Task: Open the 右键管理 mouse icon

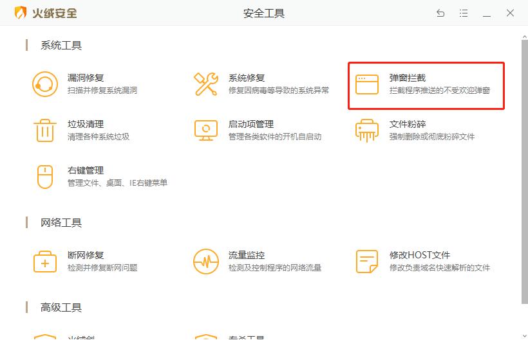Action: click(45, 177)
